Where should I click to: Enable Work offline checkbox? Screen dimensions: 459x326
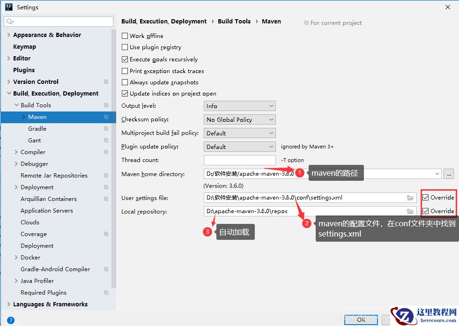pos(125,36)
